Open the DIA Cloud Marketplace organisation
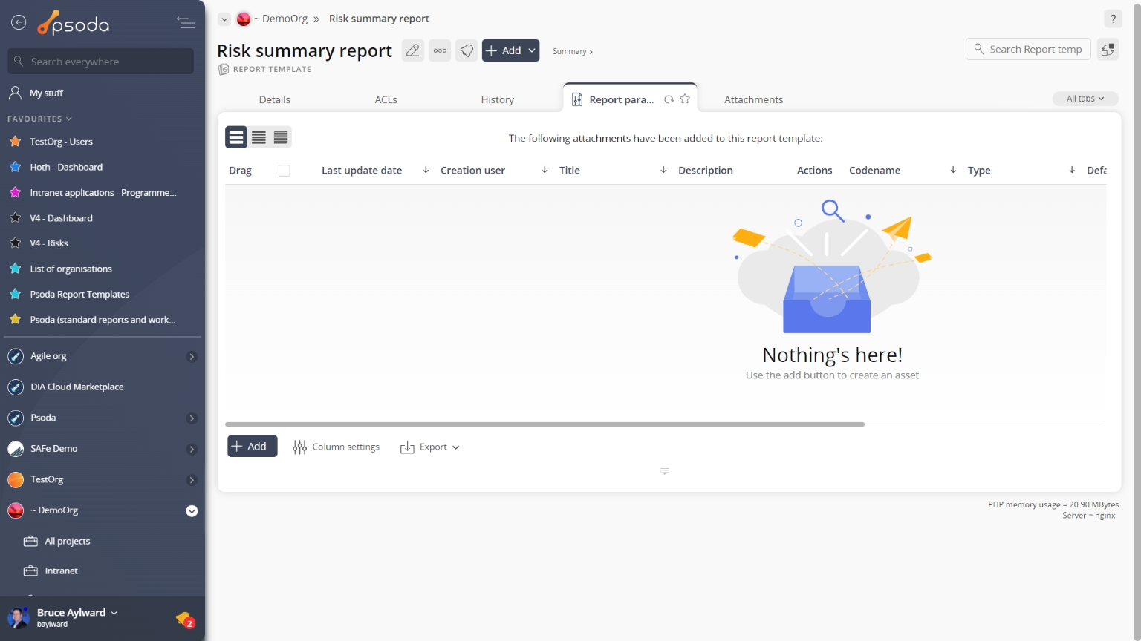The width and height of the screenshot is (1141, 641). click(x=77, y=387)
